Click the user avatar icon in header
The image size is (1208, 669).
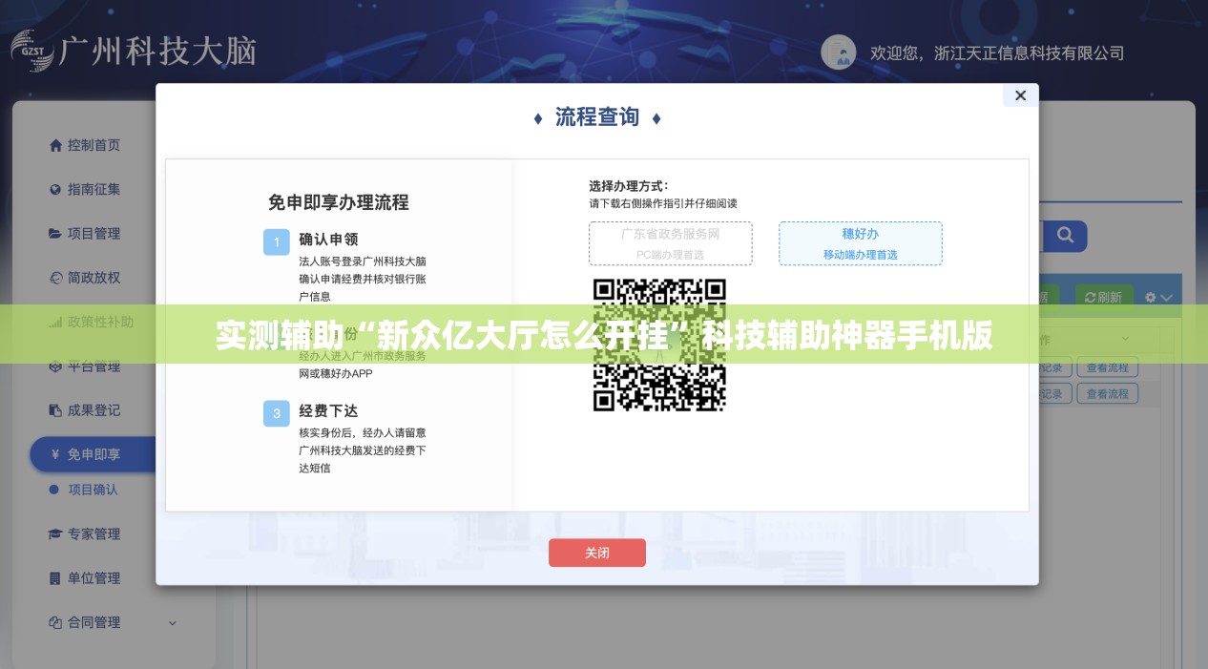coord(839,52)
